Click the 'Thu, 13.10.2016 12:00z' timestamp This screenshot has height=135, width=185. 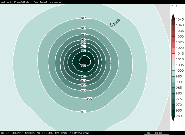[x=17, y=133]
